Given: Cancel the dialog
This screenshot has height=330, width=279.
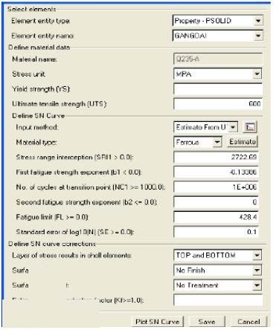Looking at the screenshot, I should pos(248,322).
